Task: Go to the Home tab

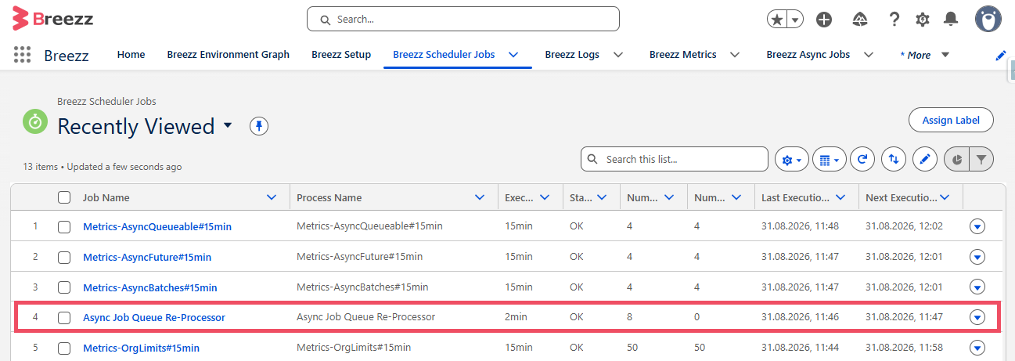Action: (131, 55)
